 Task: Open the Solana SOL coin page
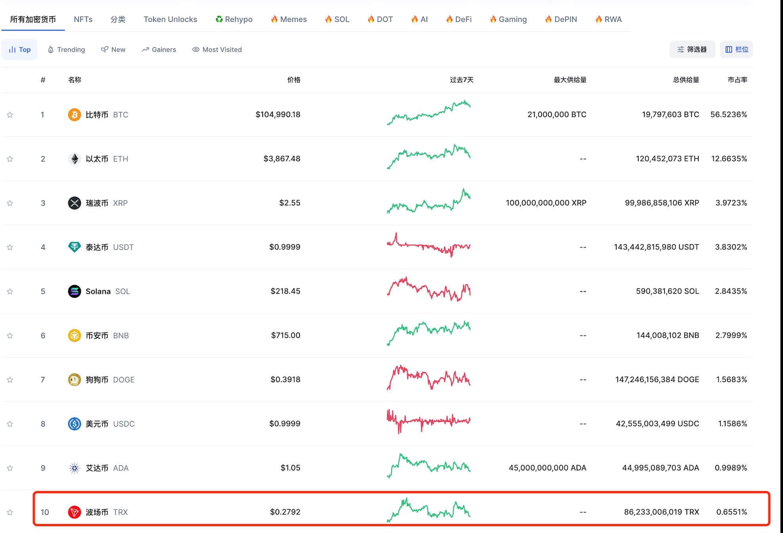pos(99,291)
